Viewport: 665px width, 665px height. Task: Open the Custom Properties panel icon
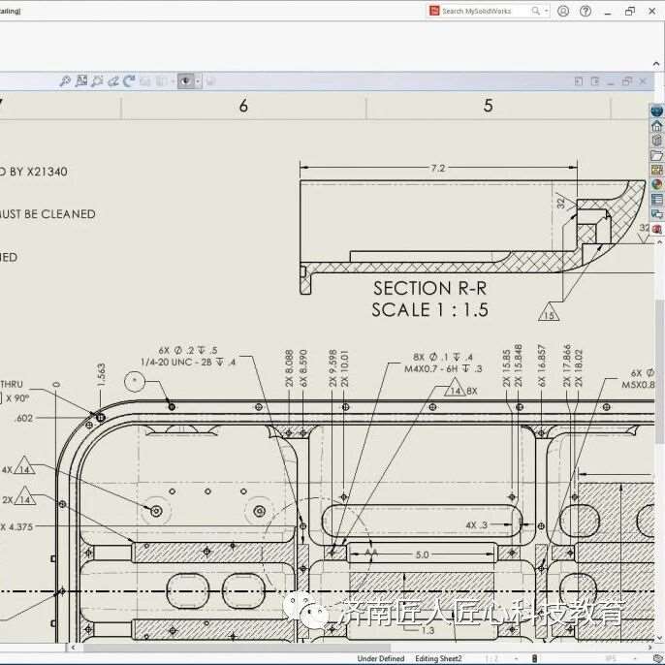tap(656, 200)
